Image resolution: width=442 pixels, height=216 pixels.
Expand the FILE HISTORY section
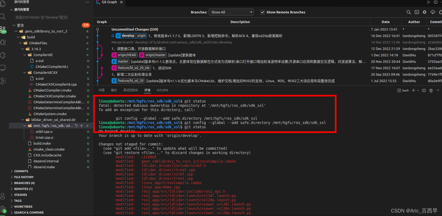24,177
